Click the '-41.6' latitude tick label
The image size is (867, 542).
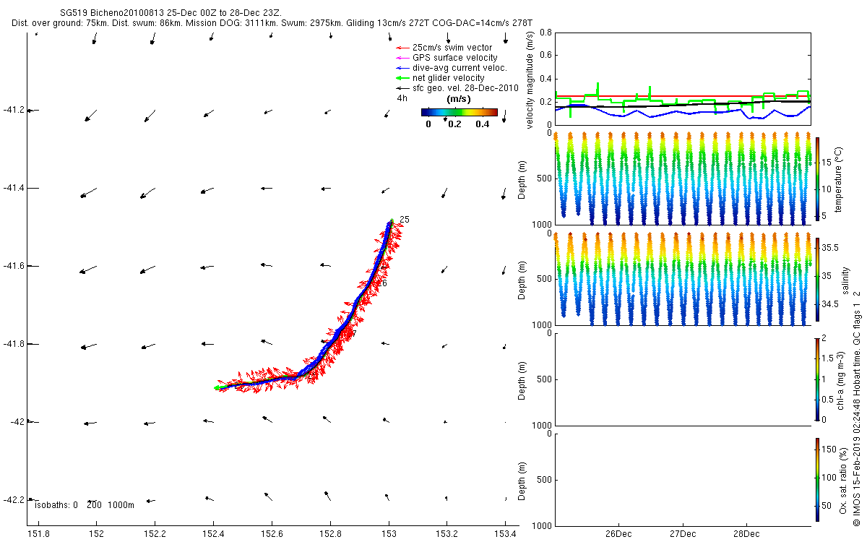point(14,266)
